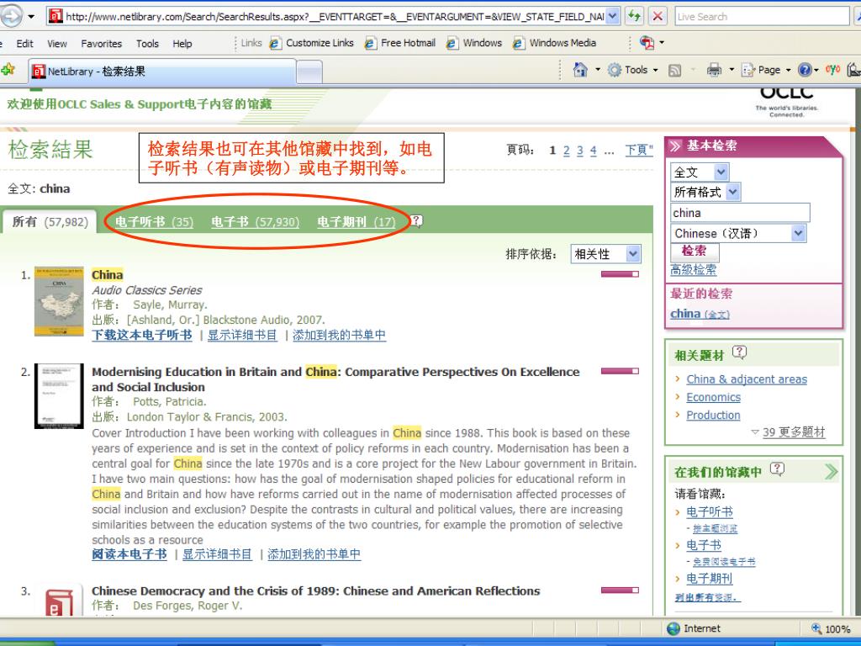Click the blue Help question icon

coord(805,70)
